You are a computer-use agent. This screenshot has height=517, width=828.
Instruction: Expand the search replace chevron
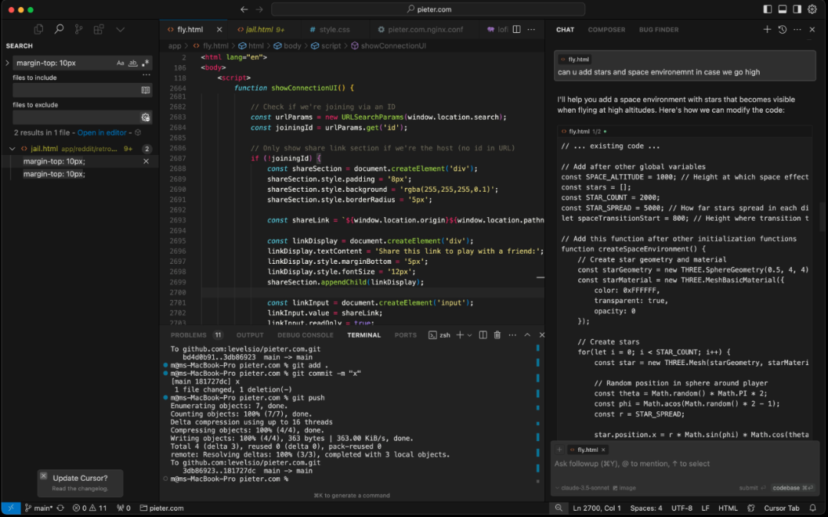[x=7, y=63]
